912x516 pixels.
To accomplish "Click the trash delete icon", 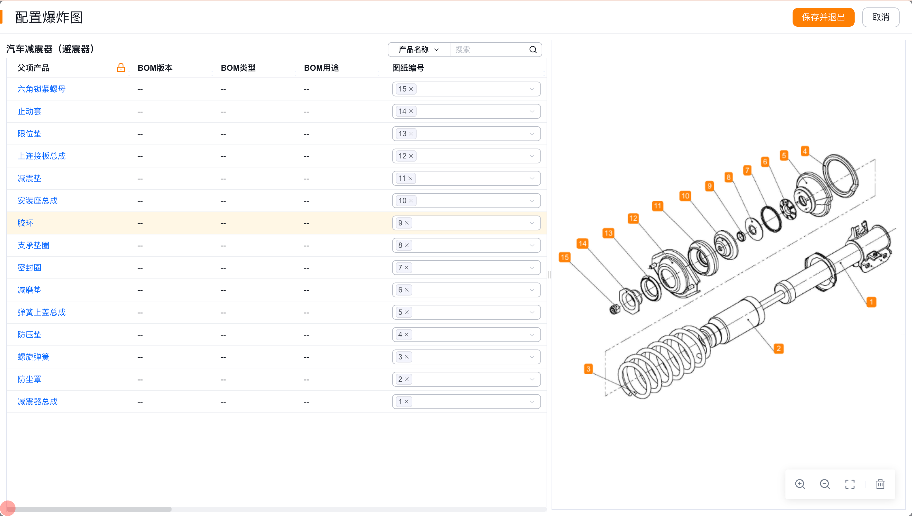I will coord(880,484).
